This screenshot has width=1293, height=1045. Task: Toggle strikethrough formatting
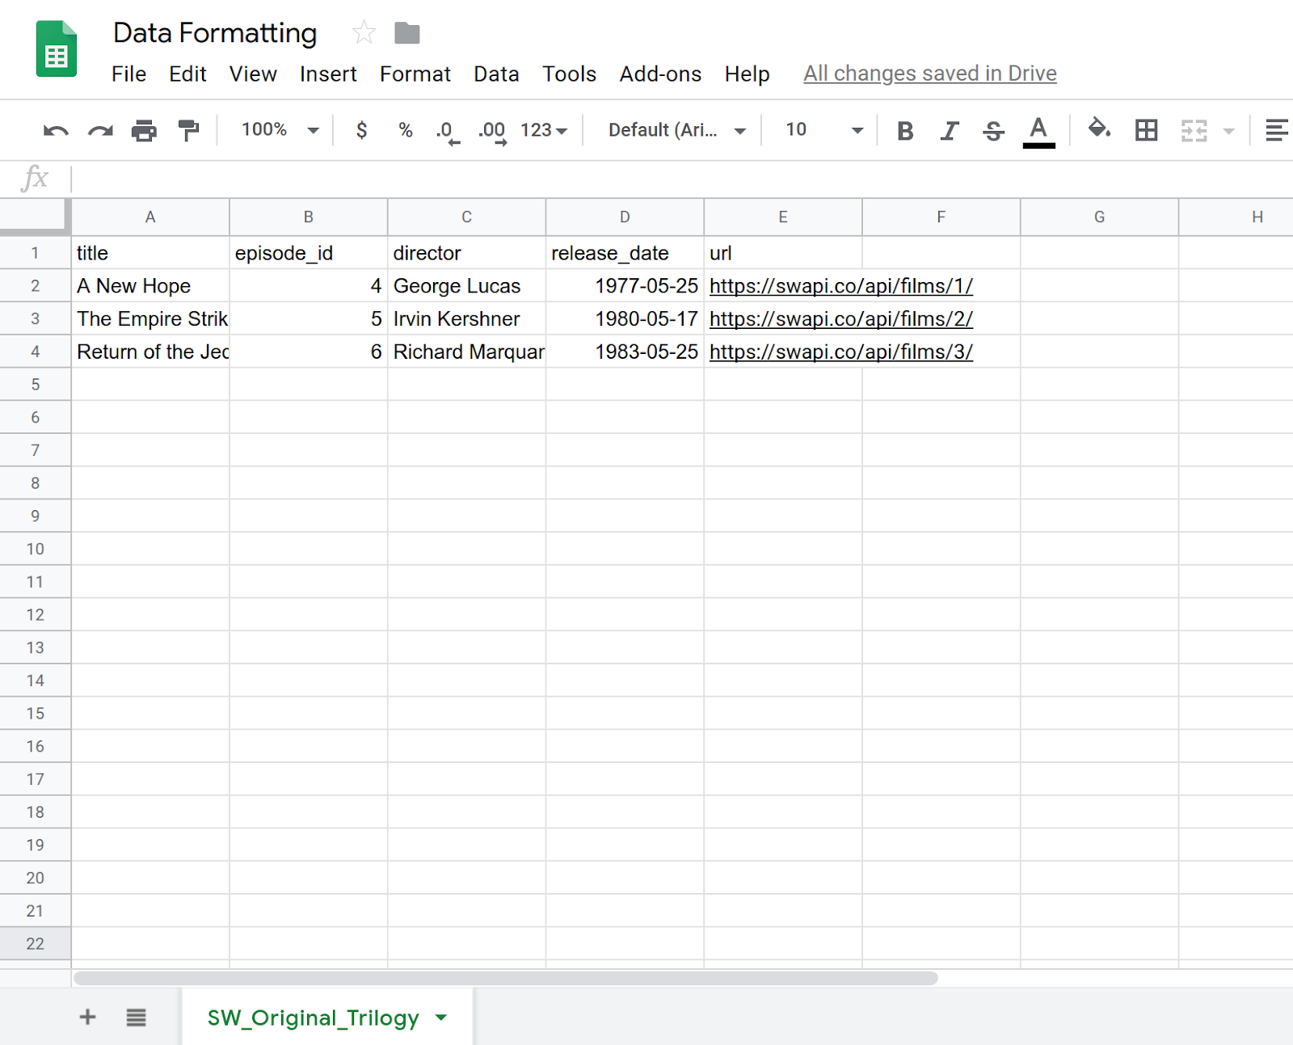click(x=993, y=130)
